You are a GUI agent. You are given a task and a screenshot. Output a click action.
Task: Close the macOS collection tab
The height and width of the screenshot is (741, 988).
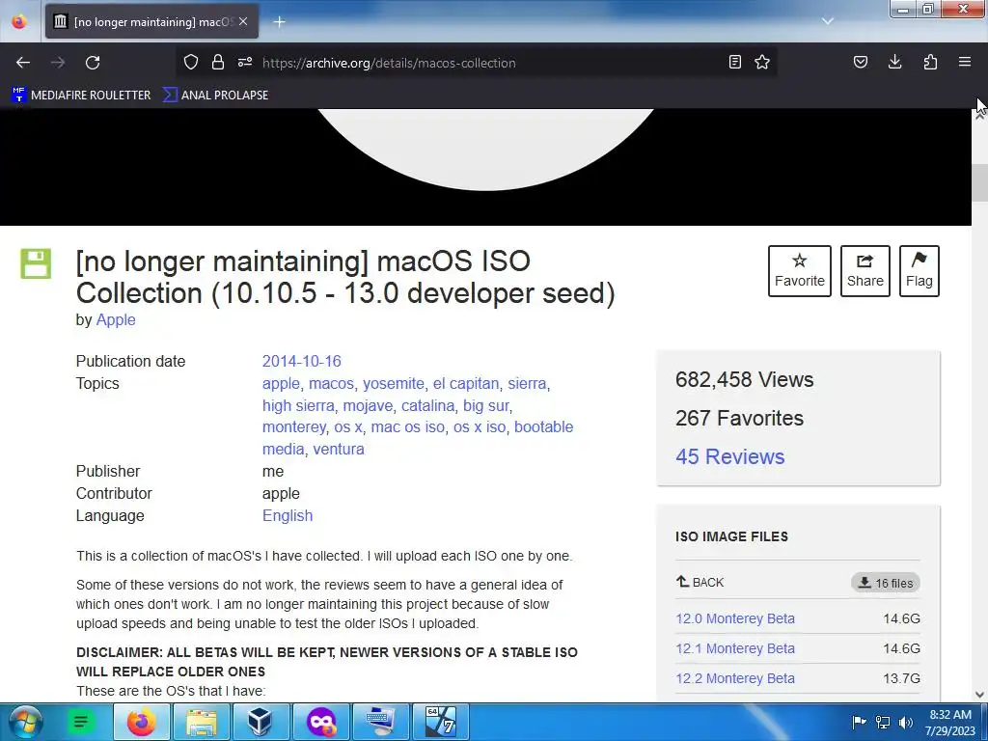[x=243, y=21]
